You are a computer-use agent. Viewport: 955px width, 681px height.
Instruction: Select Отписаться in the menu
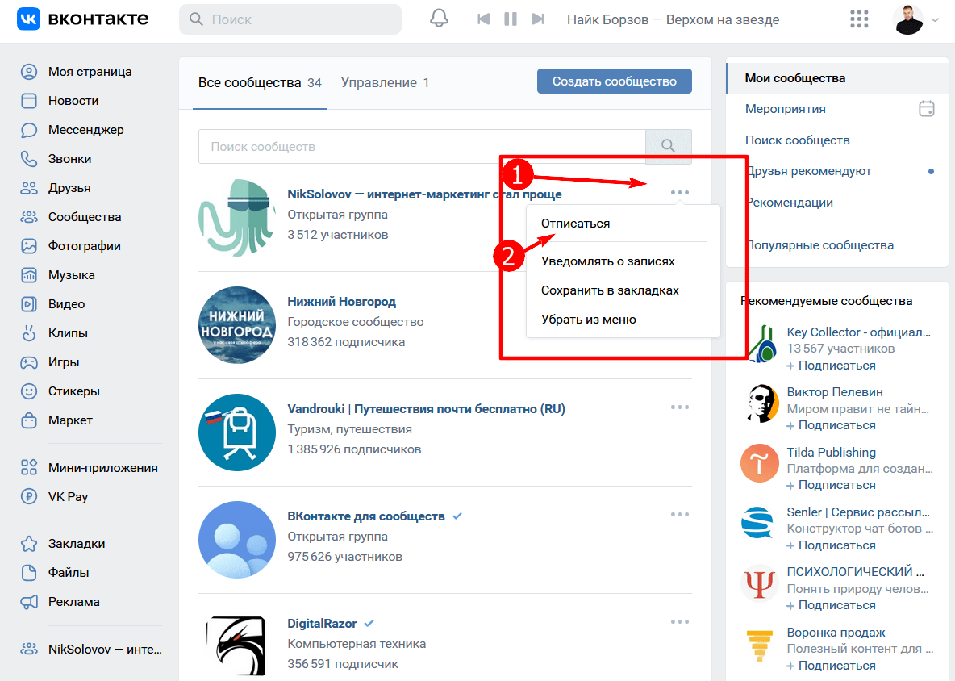pyautogui.click(x=576, y=224)
